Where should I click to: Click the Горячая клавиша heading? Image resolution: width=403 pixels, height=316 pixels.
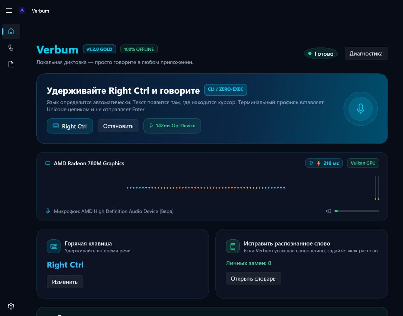88,243
